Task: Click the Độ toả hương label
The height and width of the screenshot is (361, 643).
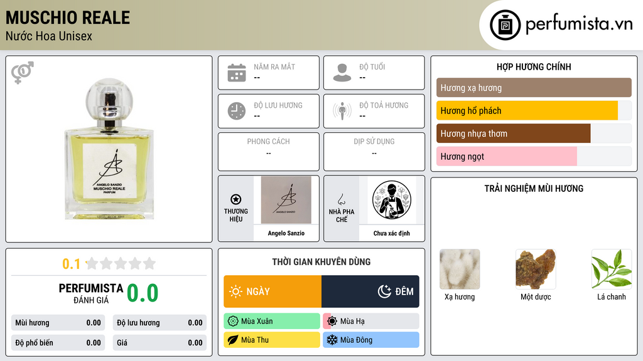Action: tap(384, 105)
